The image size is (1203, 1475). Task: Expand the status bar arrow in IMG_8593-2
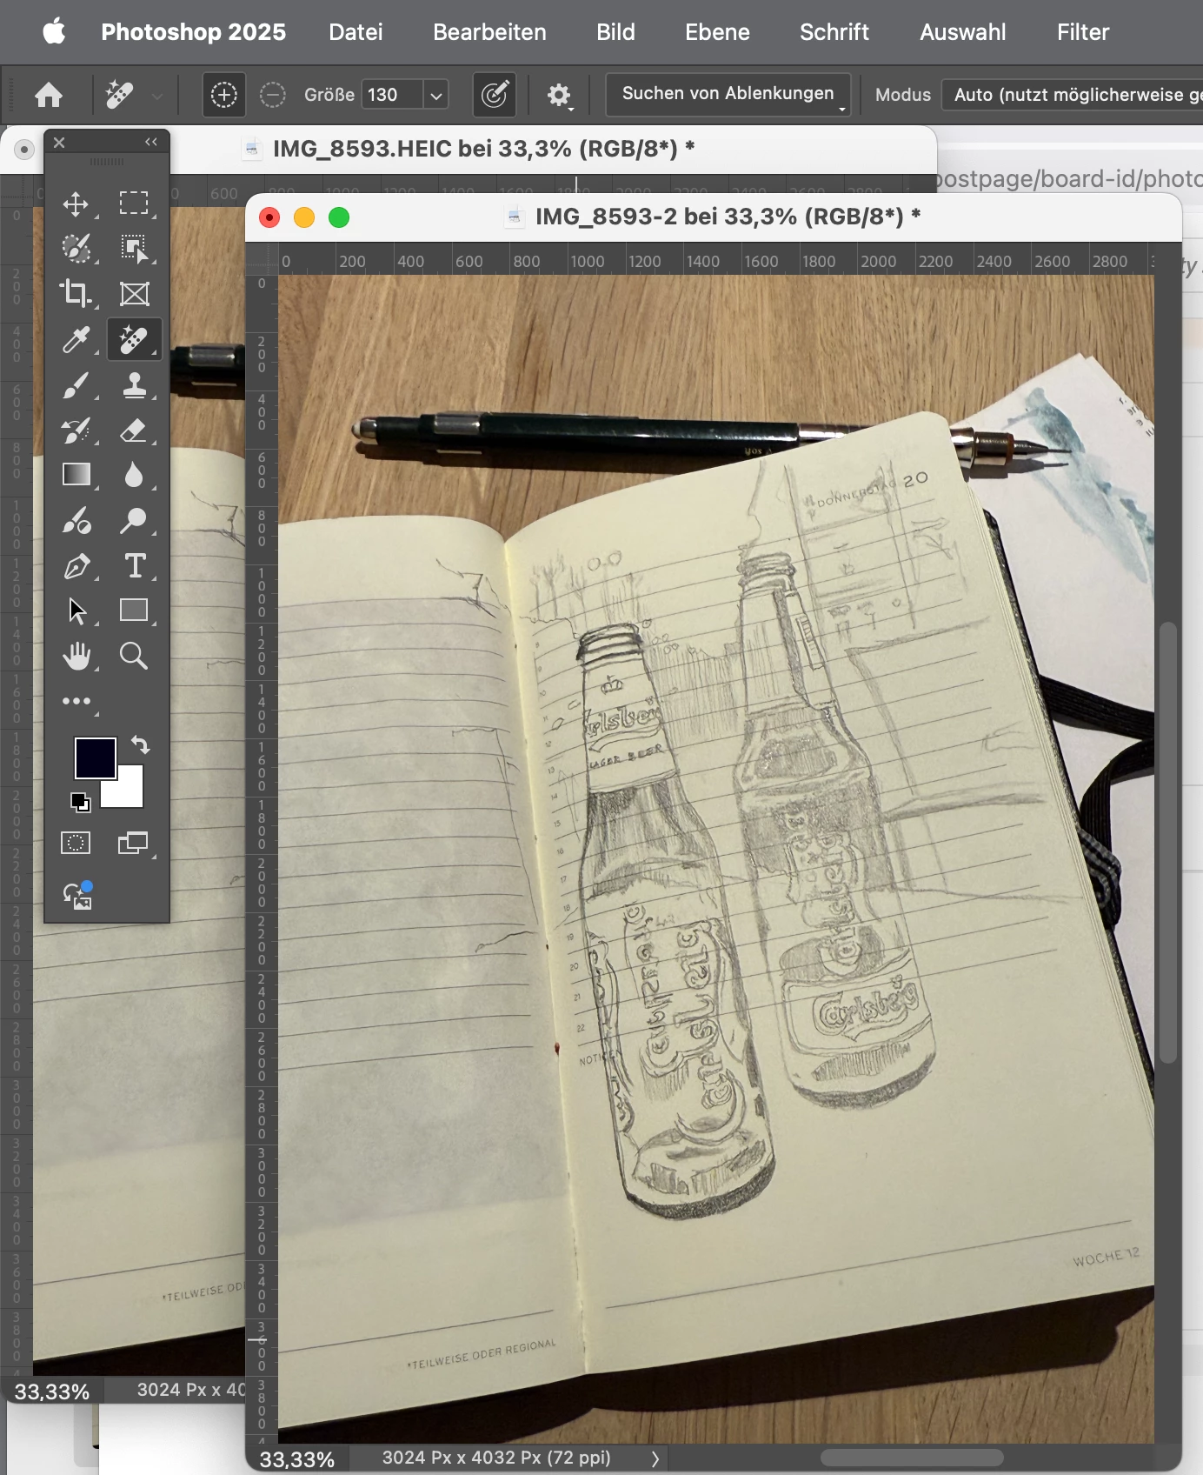pos(655,1458)
